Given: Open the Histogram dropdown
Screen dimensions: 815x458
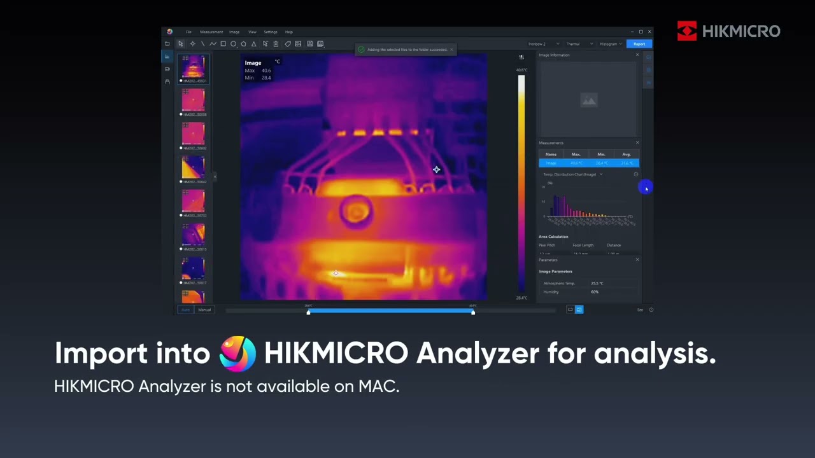Looking at the screenshot, I should pyautogui.click(x=611, y=44).
